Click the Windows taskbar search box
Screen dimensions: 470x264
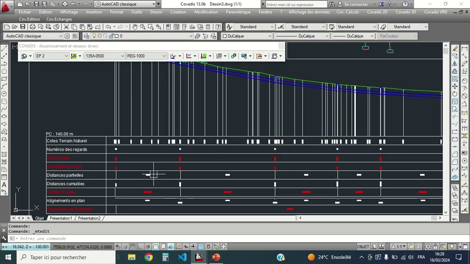[x=66, y=257]
